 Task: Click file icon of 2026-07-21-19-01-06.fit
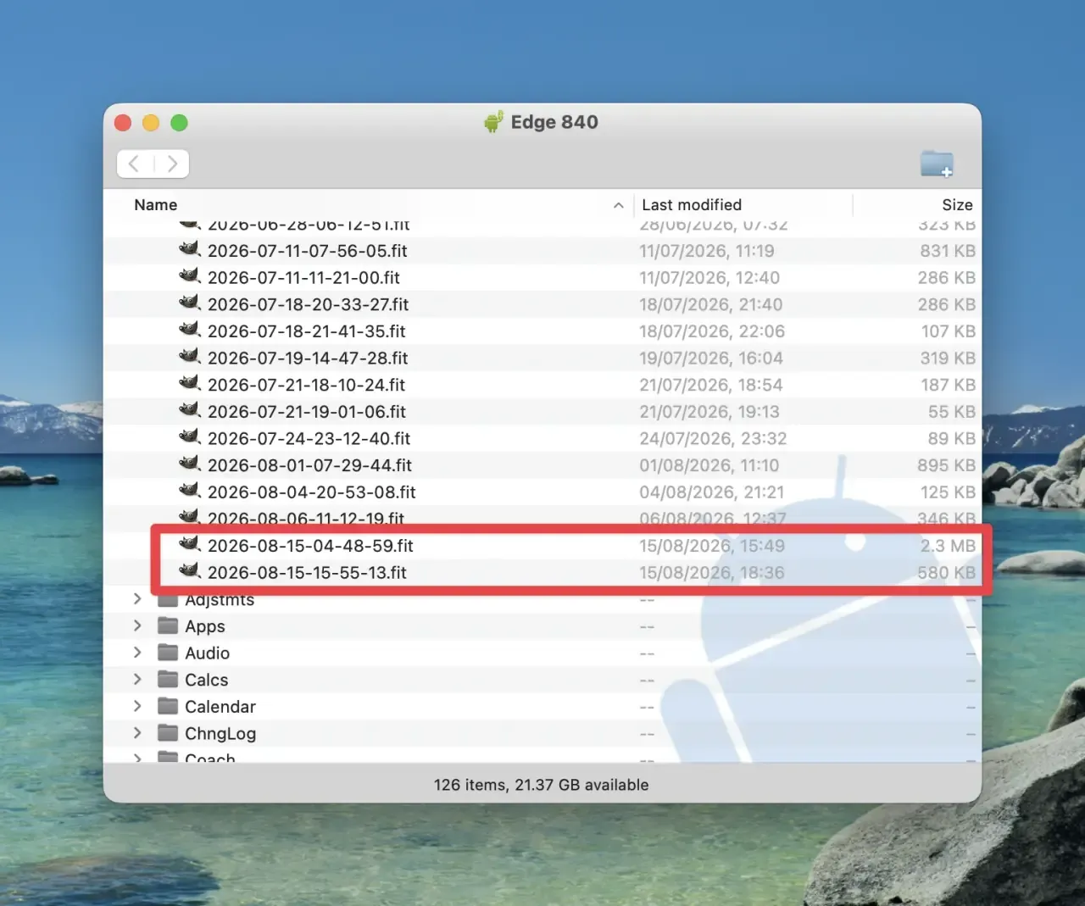click(190, 410)
